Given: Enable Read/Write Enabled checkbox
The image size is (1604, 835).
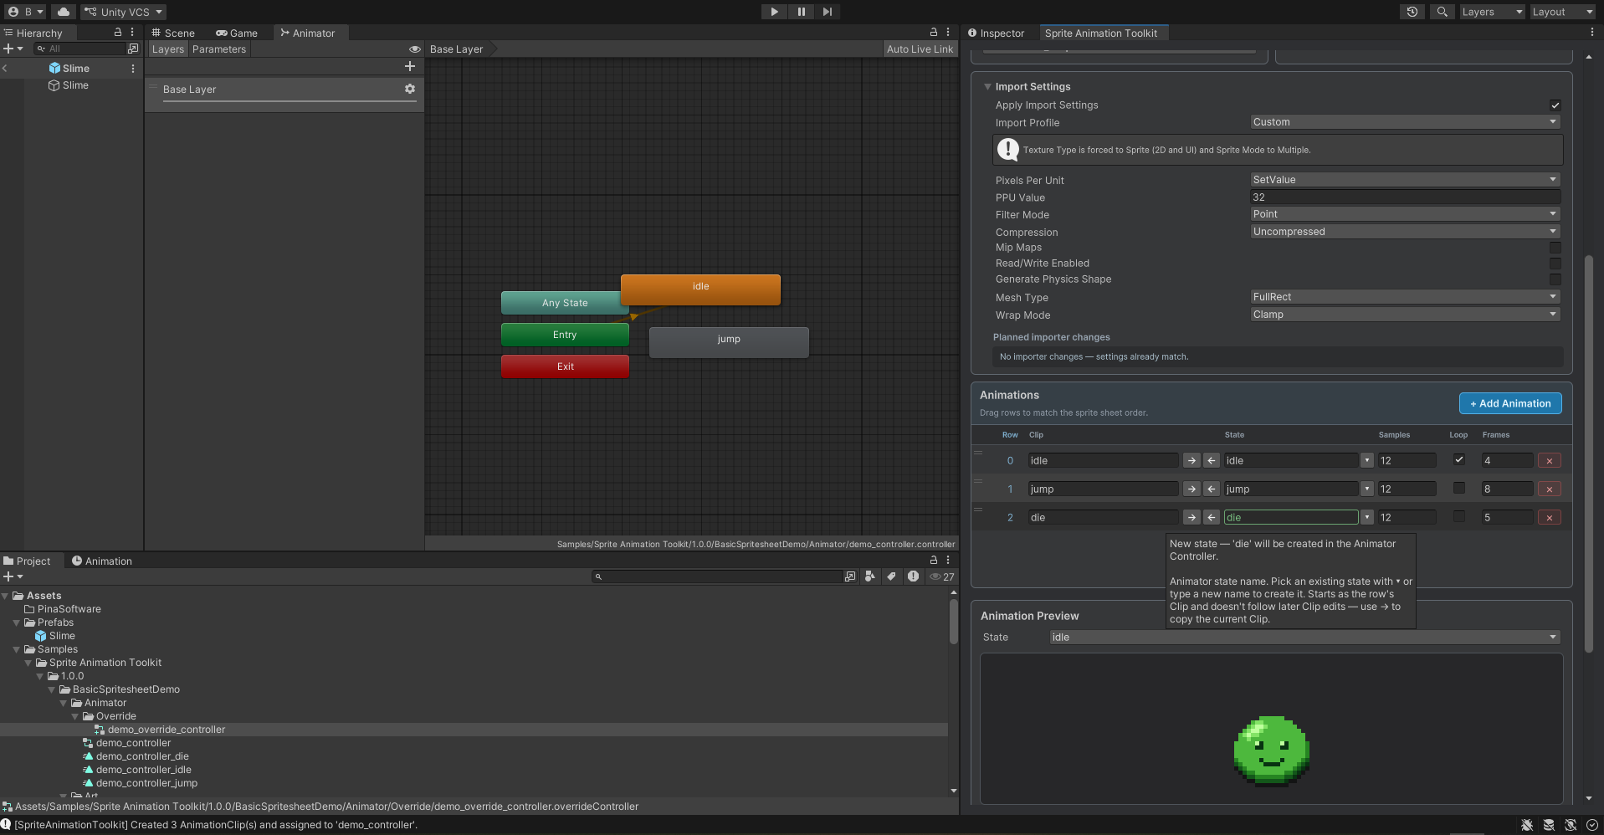Looking at the screenshot, I should tap(1555, 264).
